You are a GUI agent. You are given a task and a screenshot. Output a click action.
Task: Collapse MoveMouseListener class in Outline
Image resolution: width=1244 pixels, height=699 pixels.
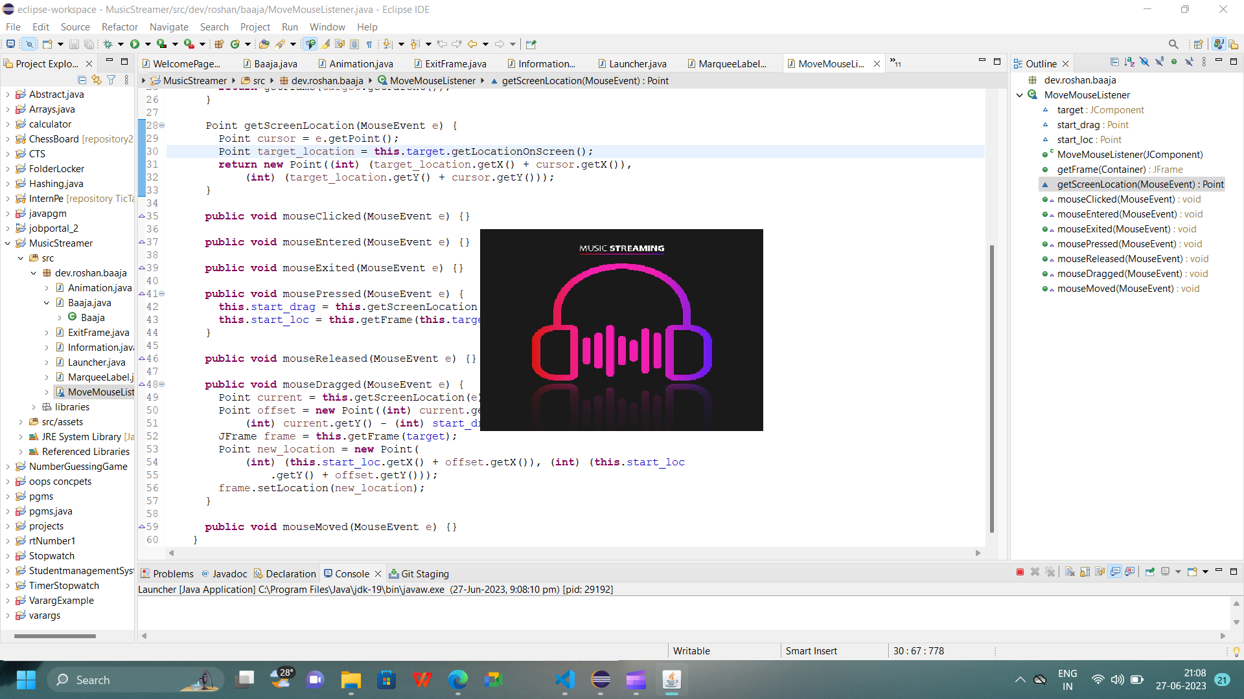[x=1020, y=95]
